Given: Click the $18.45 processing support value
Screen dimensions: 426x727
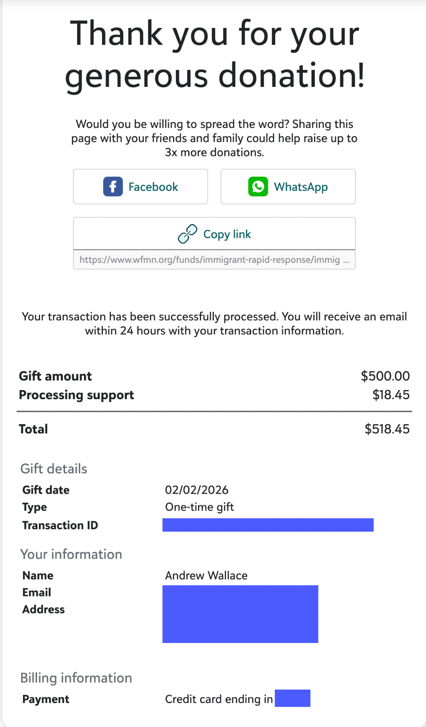Looking at the screenshot, I should [x=391, y=395].
